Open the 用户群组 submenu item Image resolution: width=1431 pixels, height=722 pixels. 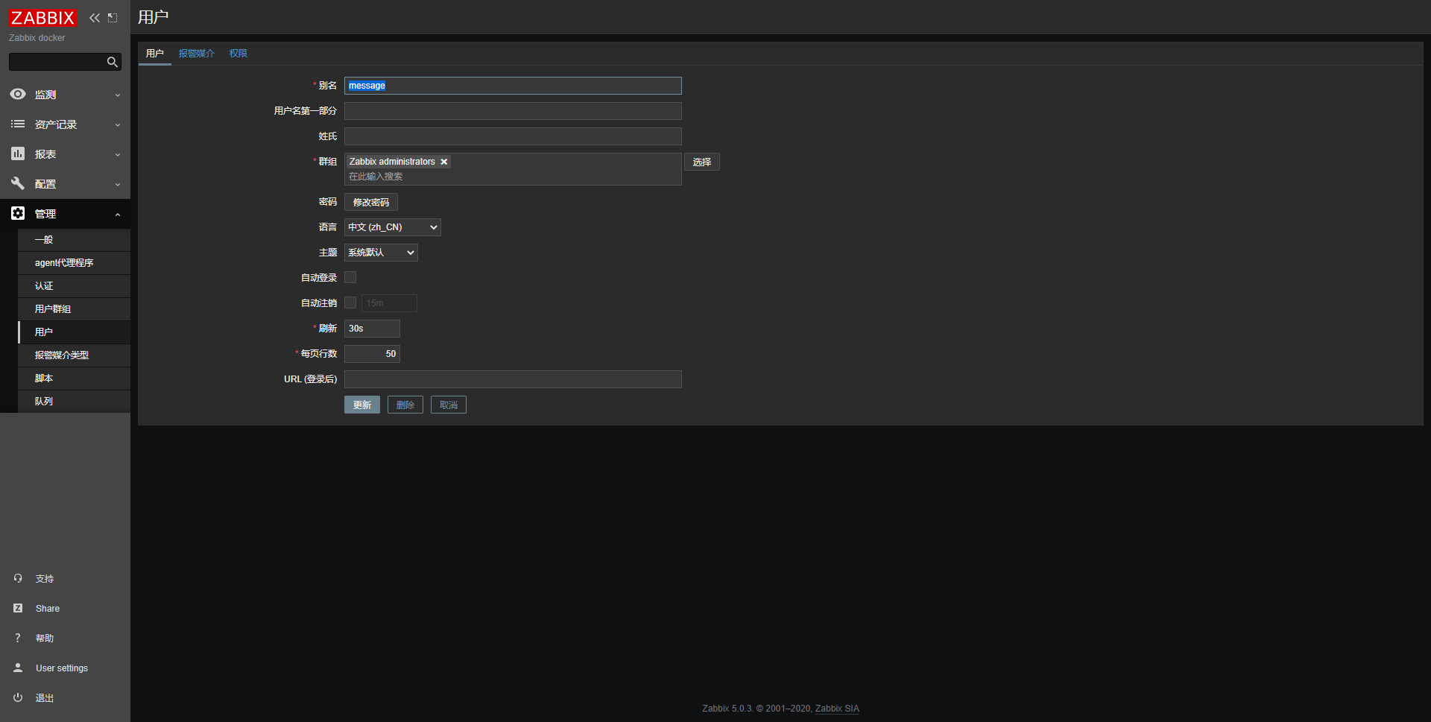click(74, 309)
